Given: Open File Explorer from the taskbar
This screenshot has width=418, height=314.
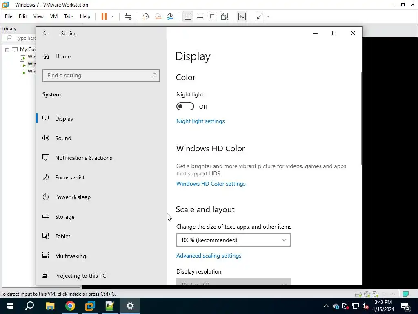Looking at the screenshot, I should tap(50, 306).
